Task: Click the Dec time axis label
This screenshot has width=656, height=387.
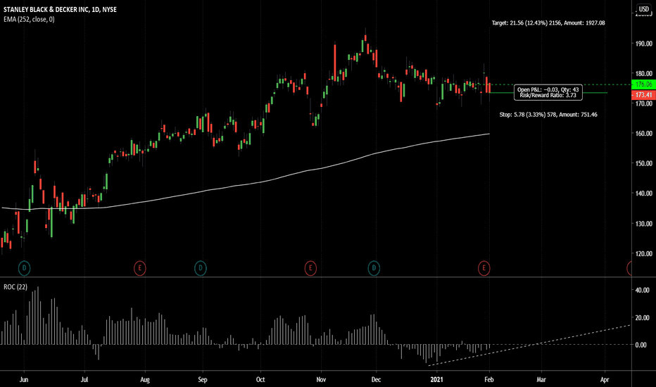Action: coord(376,380)
